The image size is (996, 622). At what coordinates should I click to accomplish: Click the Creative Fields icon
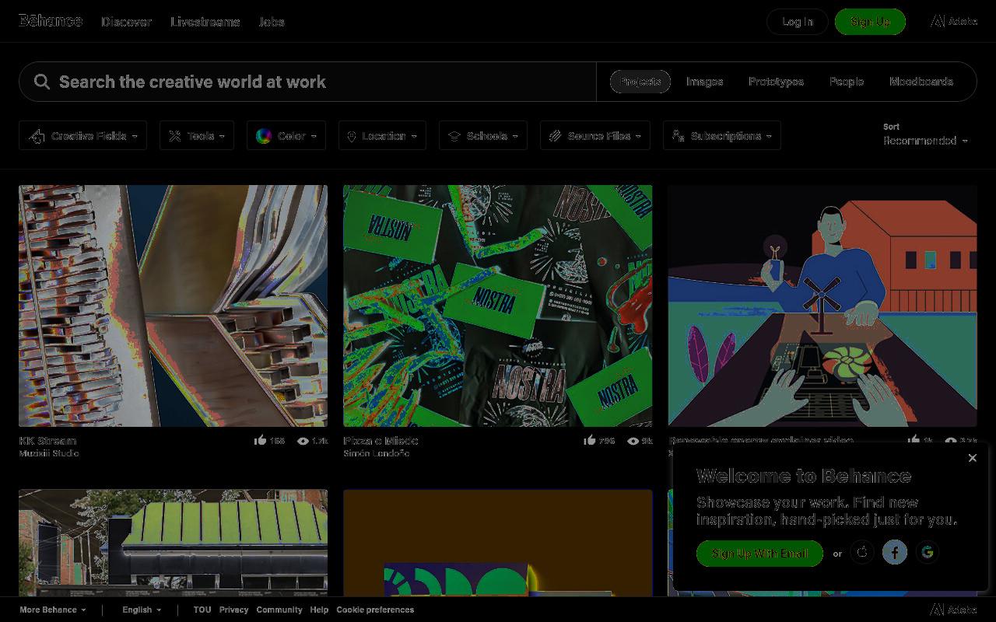[x=37, y=136]
